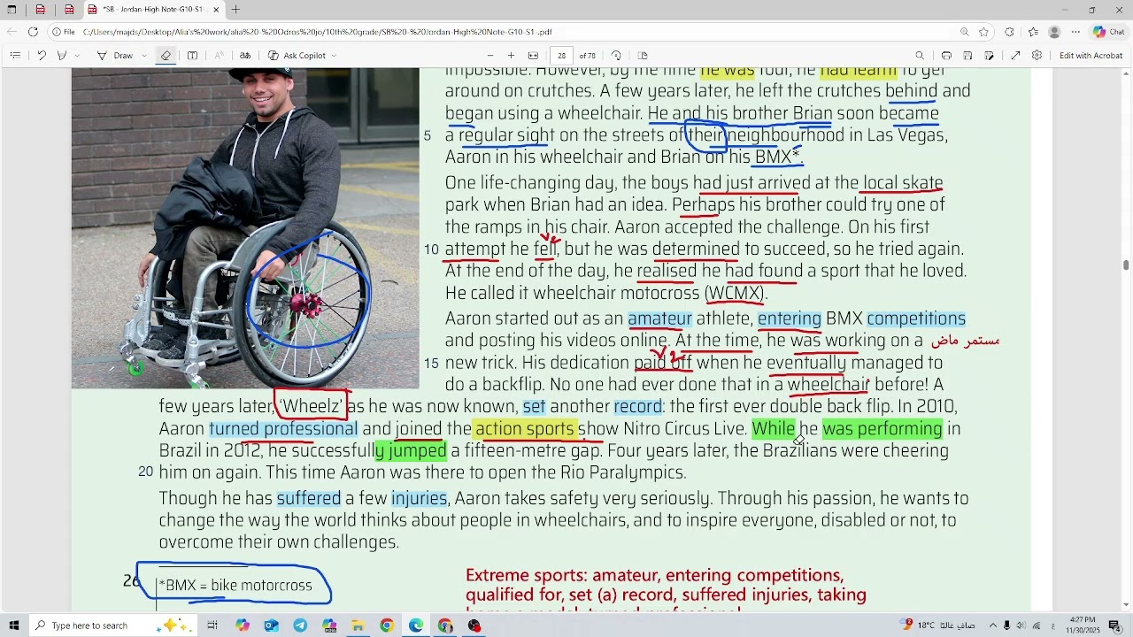Click the Translate icon in PDF toolbar

click(x=245, y=55)
